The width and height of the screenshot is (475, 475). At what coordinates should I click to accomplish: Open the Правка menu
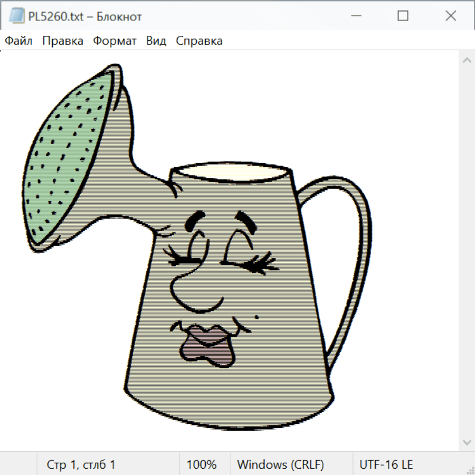tap(63, 41)
